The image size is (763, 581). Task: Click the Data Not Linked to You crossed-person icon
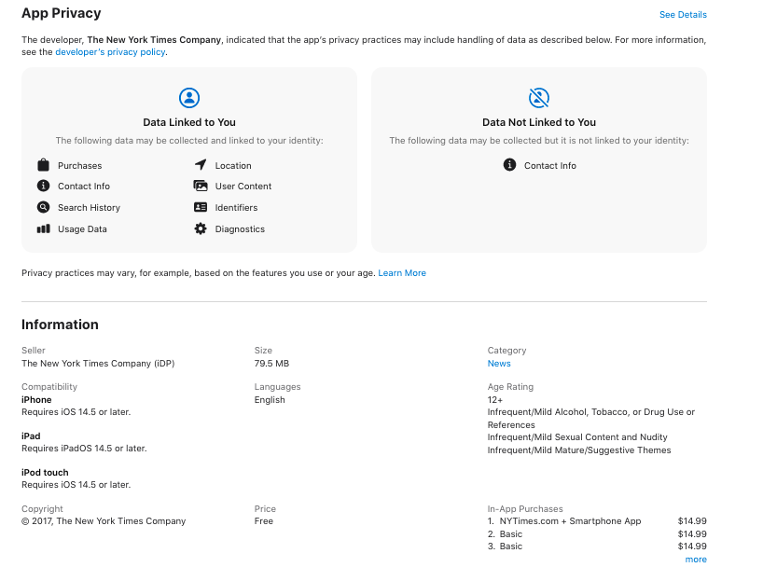pos(539,98)
